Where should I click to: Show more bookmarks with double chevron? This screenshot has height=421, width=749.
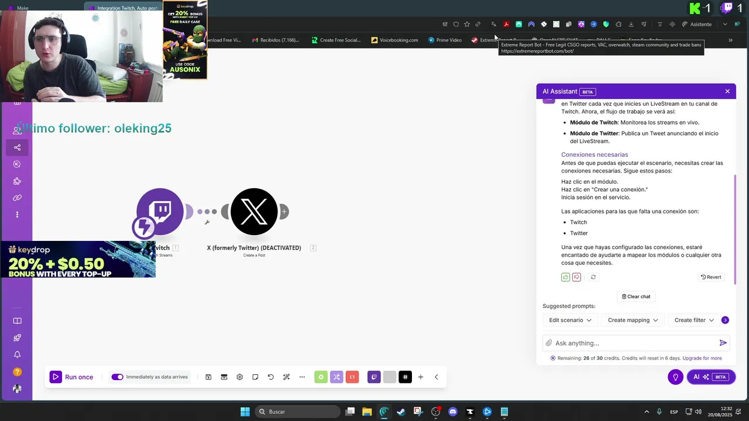click(730, 40)
